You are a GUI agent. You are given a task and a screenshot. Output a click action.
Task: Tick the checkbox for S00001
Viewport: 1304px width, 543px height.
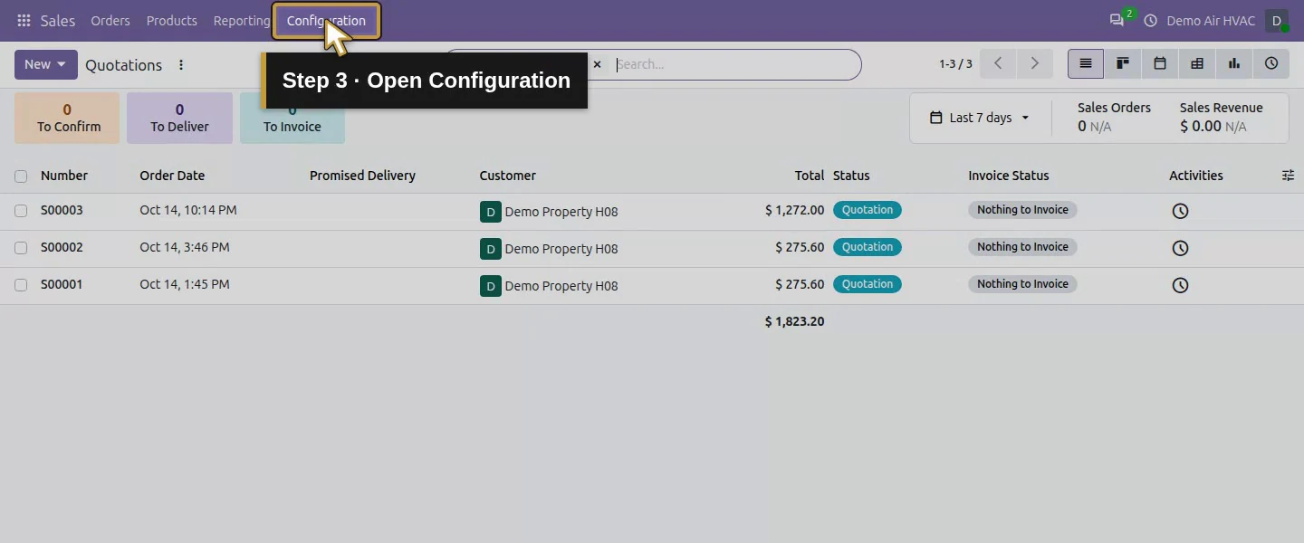[x=21, y=285]
